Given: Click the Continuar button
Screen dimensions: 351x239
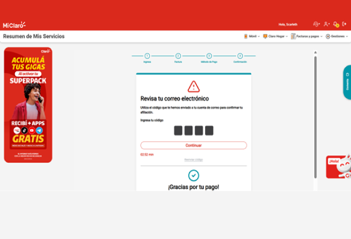Looking at the screenshot, I should (x=194, y=145).
